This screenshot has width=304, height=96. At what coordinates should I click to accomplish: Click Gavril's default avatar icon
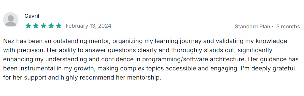click(x=11, y=20)
